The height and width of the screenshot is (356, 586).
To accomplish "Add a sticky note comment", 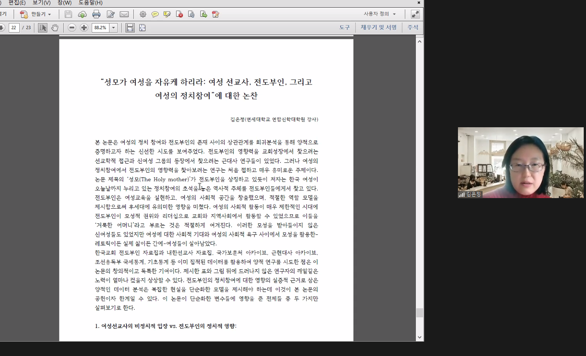I will [155, 14].
